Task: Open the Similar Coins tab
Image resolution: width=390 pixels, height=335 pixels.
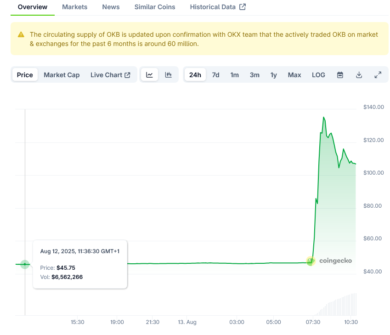Action: 155,7
